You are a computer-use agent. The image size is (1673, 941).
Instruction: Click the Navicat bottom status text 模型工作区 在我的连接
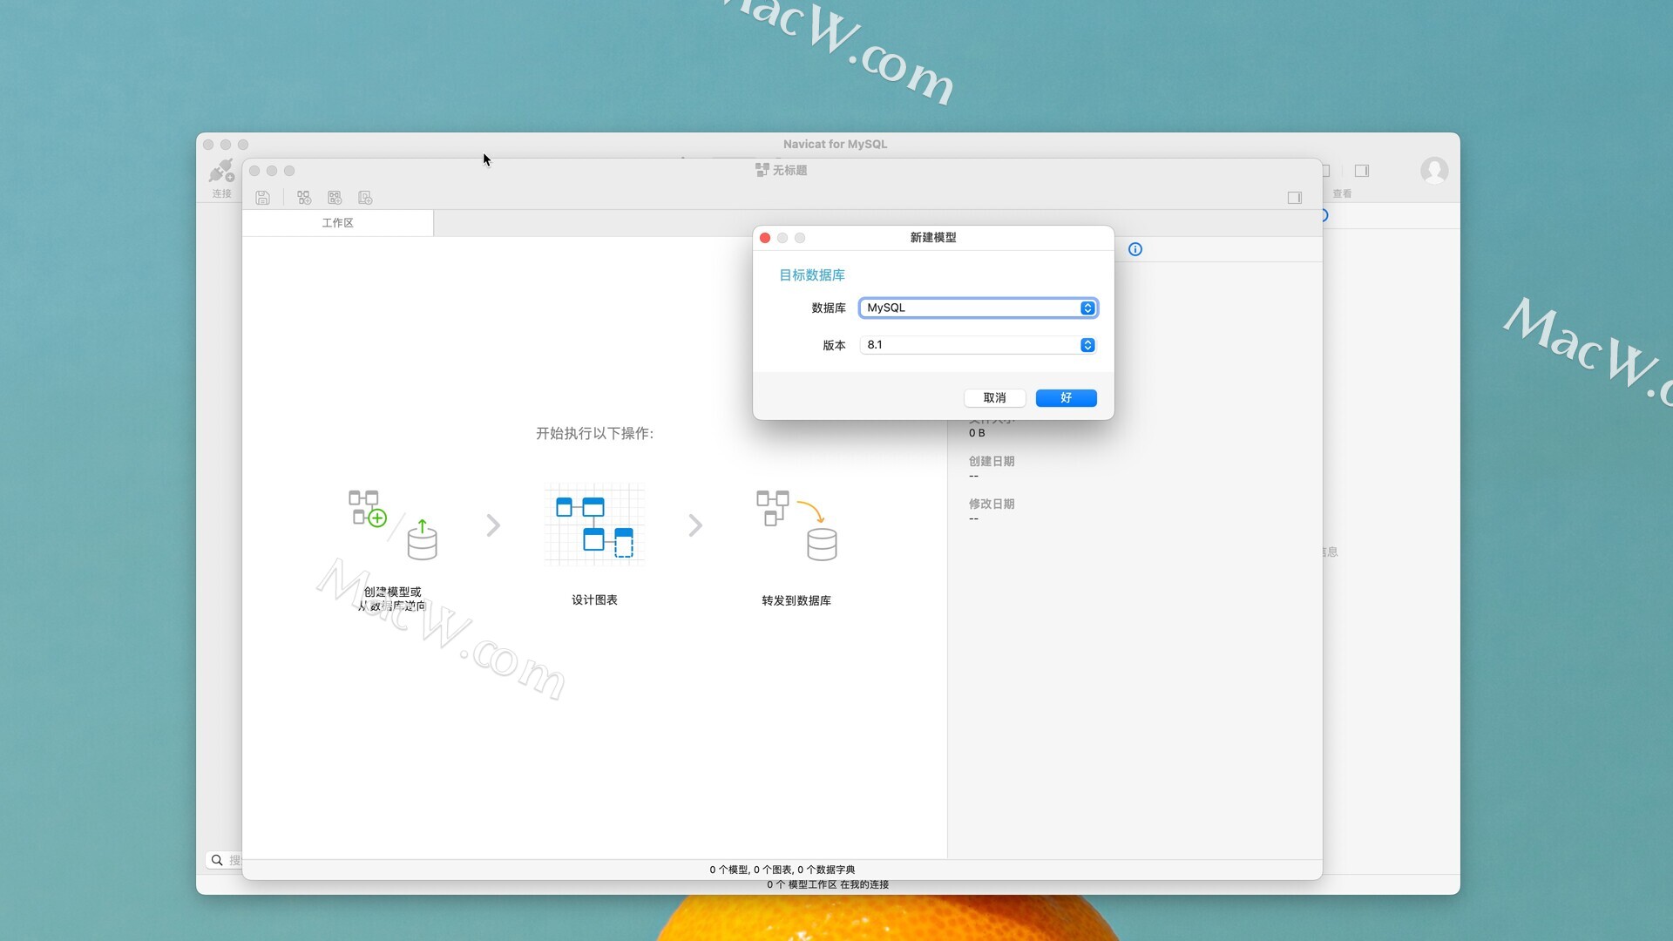[x=828, y=884]
